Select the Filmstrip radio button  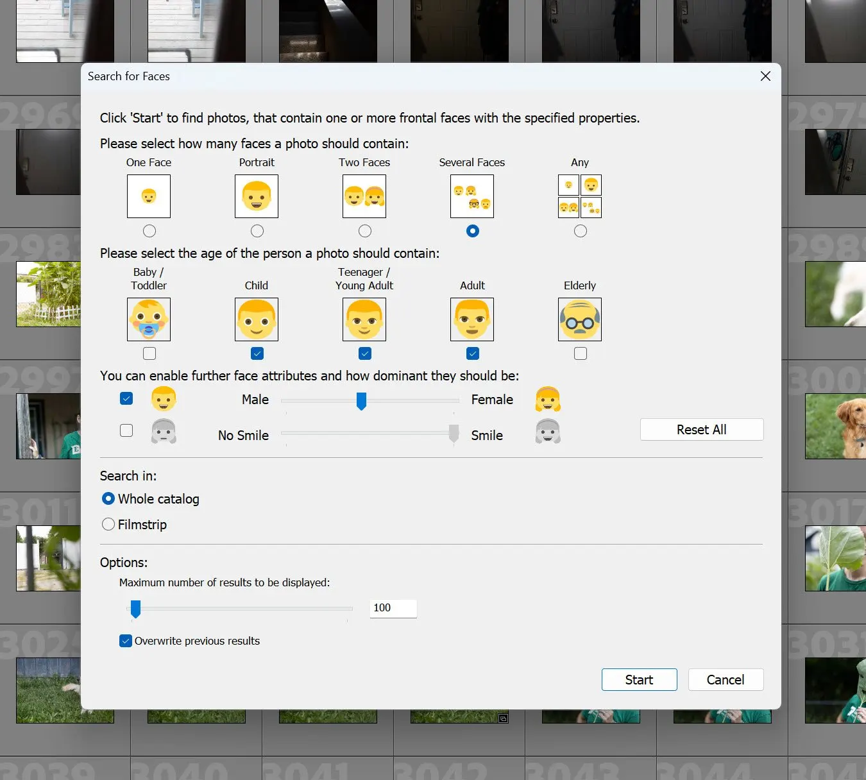108,524
